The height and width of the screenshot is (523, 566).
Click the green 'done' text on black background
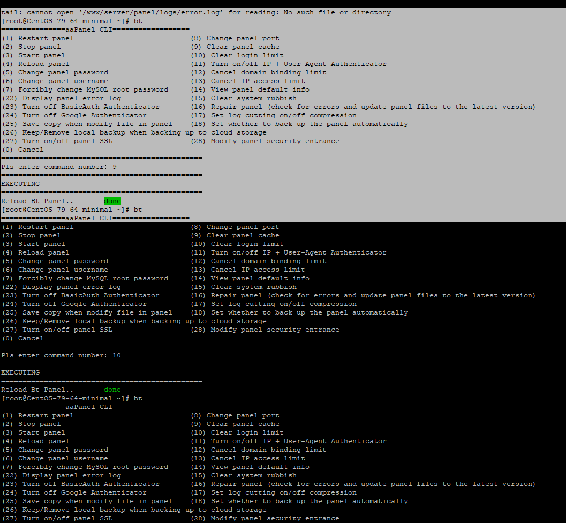[112, 390]
